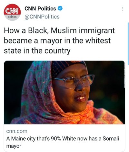
Task: Click the 'Somali' word in the card title
Action: [x=111, y=138]
